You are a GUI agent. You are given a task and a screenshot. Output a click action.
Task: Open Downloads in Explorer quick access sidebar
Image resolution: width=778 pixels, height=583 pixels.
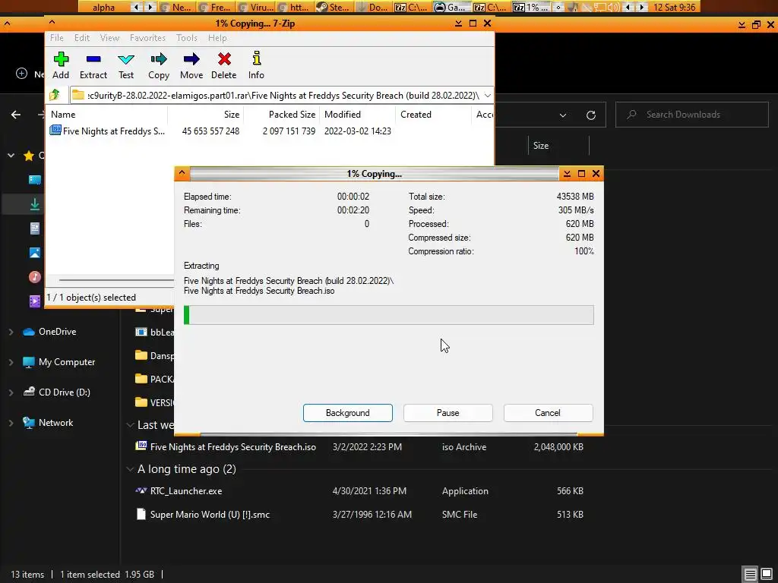click(x=35, y=203)
